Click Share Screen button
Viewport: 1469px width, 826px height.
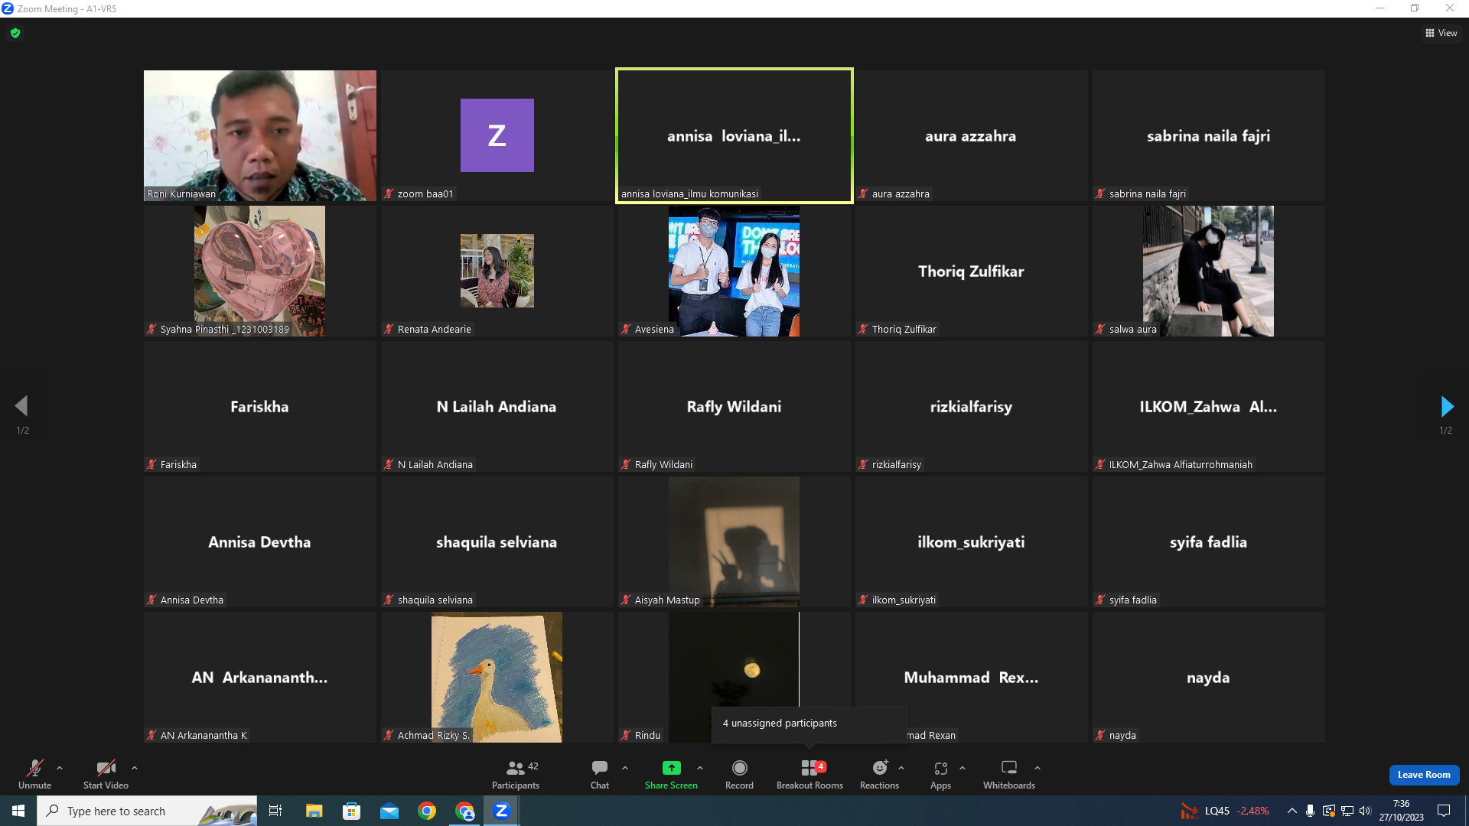pyautogui.click(x=671, y=774)
